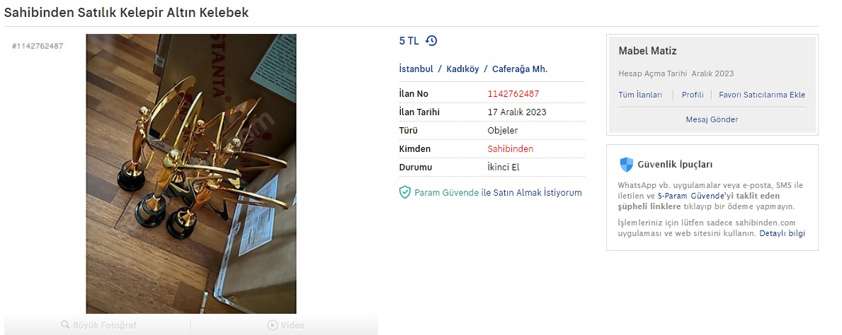This screenshot has width=842, height=335.
Task: Click the Param Güvende shield checkmark icon
Action: [405, 192]
